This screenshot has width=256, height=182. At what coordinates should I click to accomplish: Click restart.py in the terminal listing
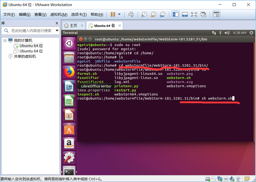tap(125, 90)
